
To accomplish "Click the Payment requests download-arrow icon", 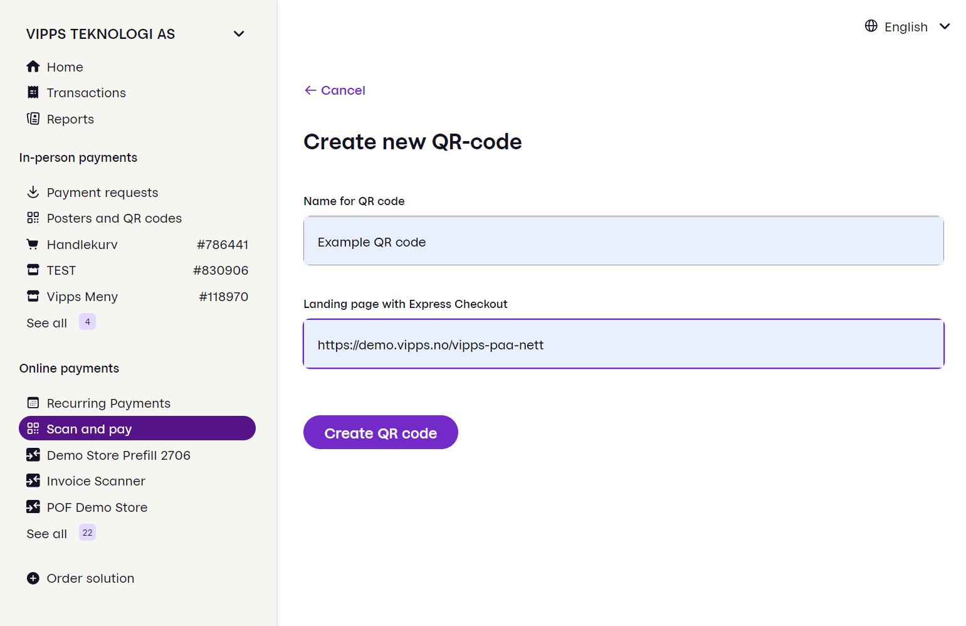I will [33, 192].
